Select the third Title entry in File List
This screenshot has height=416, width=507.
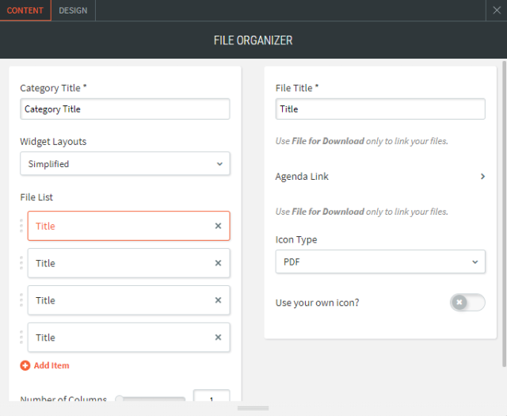[119, 300]
